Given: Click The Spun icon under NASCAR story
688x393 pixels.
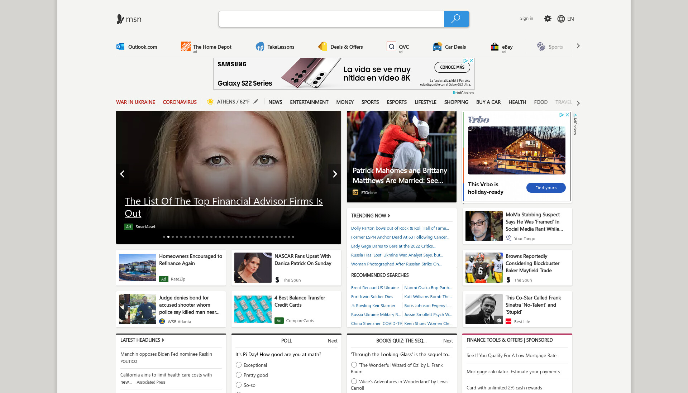Looking at the screenshot, I should (277, 280).
